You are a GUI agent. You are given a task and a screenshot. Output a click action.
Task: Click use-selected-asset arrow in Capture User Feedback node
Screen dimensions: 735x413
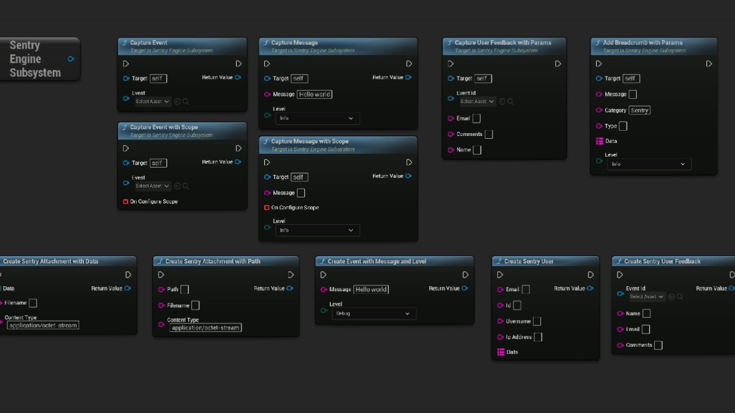(x=502, y=102)
